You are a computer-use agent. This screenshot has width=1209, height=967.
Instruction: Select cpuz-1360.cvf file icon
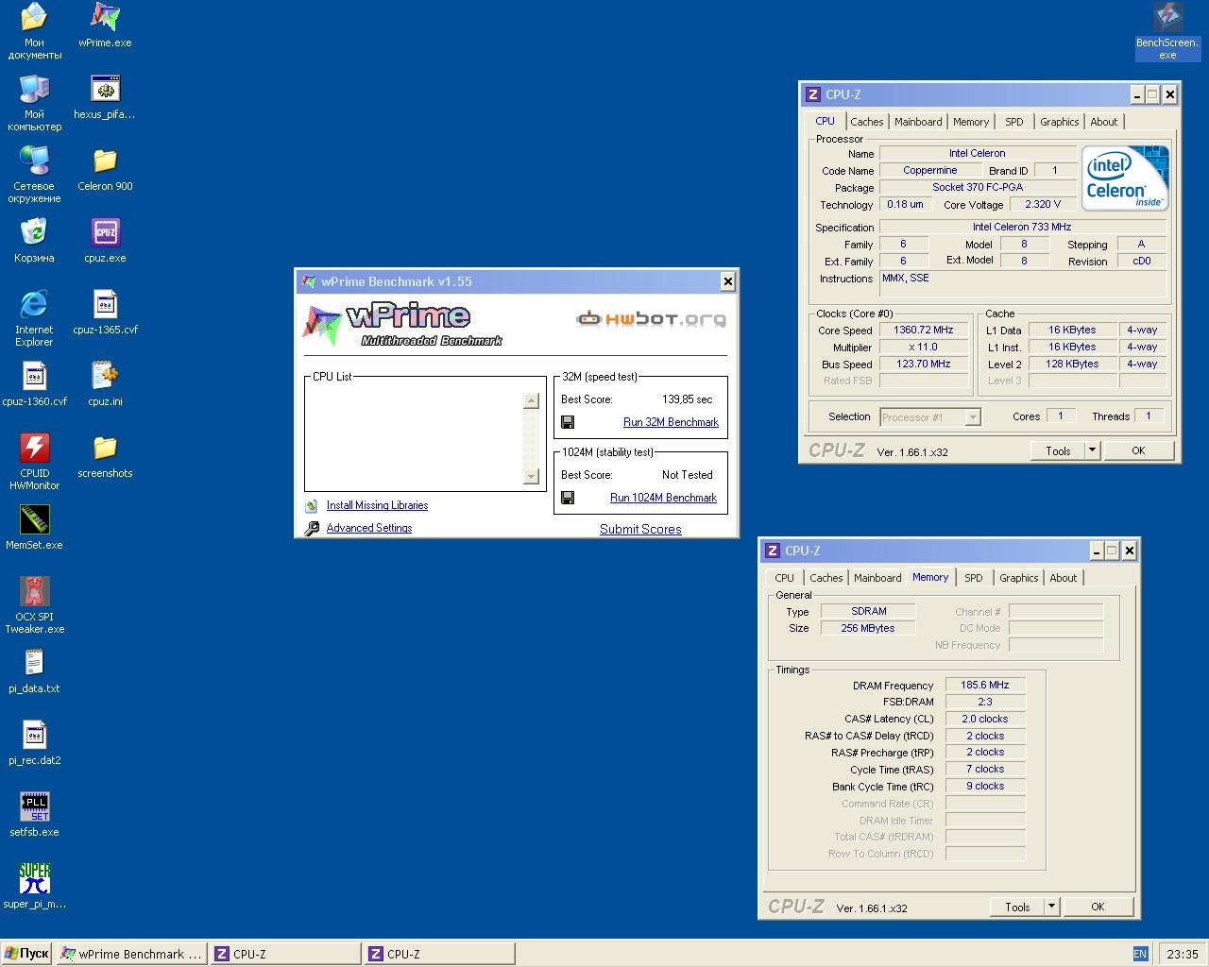coord(34,384)
